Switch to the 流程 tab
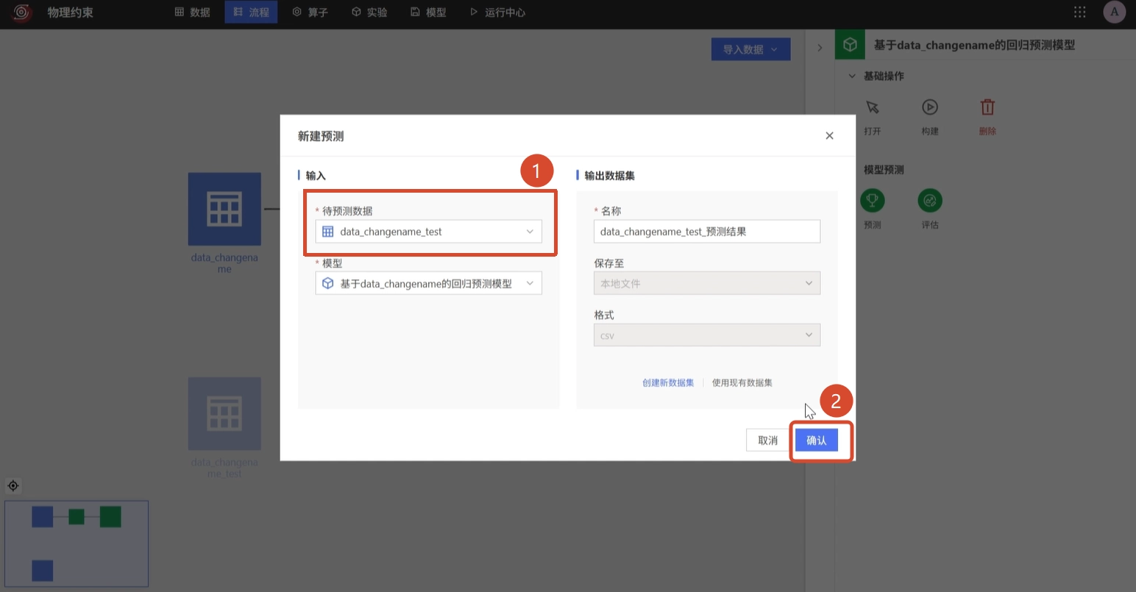1136x592 pixels. point(251,13)
